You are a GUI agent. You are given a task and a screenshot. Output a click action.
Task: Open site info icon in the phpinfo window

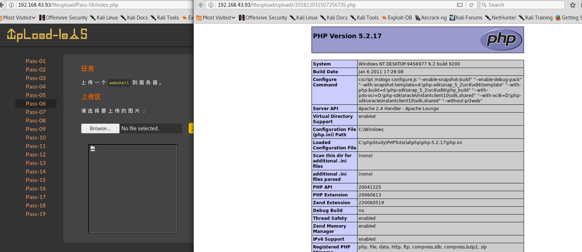coord(211,5)
